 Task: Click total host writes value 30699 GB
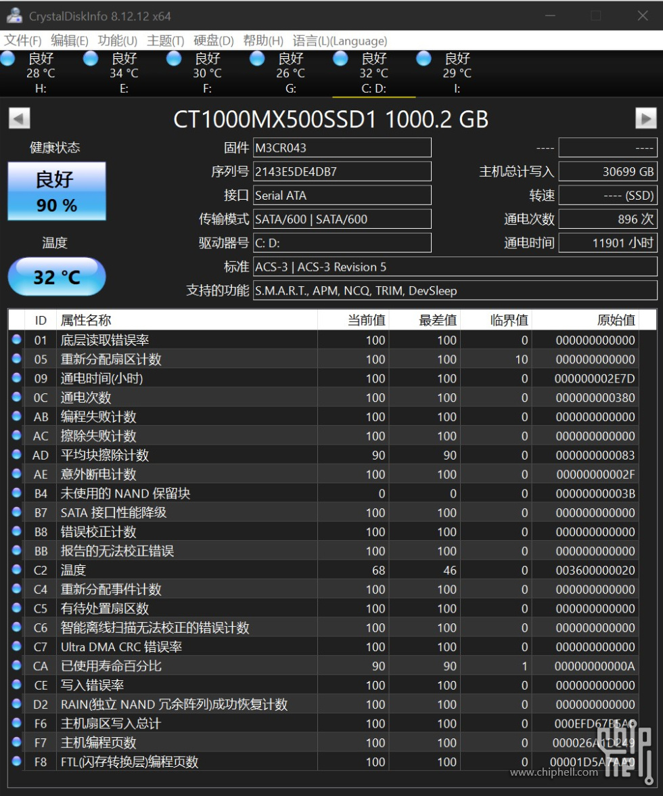pos(608,172)
